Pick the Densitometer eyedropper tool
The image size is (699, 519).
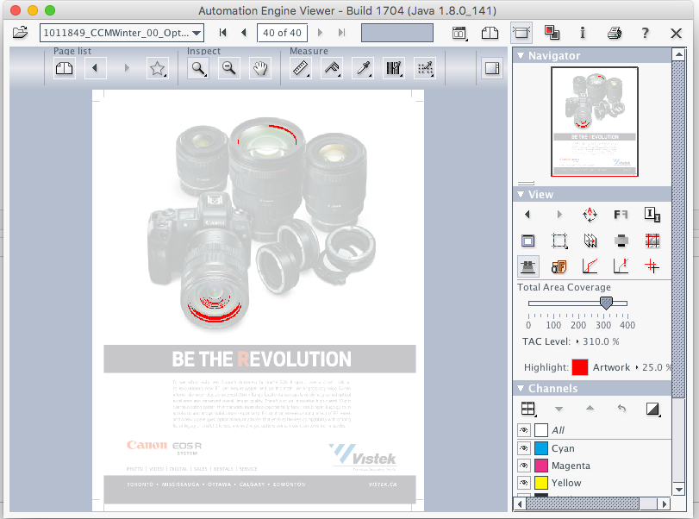click(362, 68)
